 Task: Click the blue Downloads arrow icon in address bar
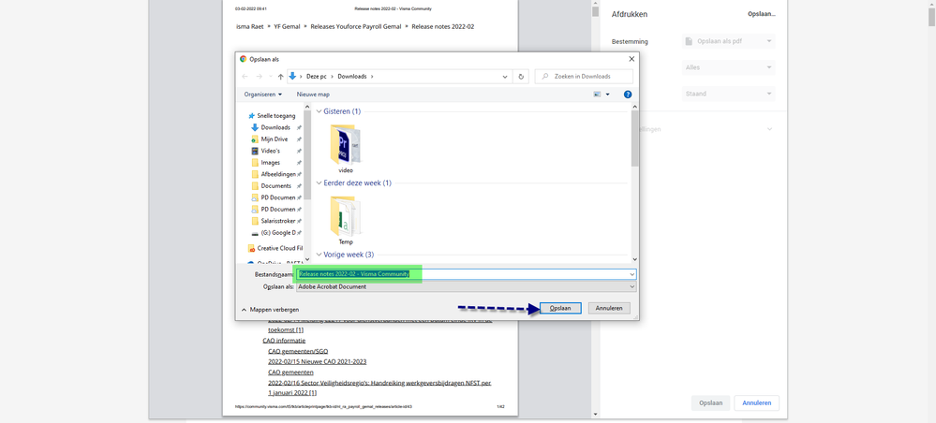point(292,76)
